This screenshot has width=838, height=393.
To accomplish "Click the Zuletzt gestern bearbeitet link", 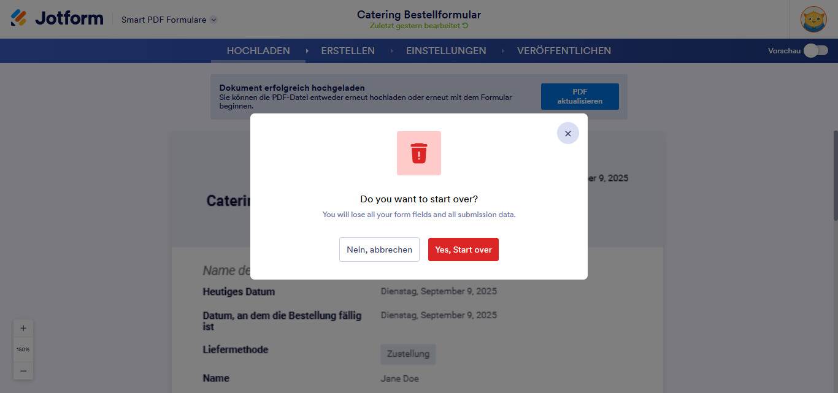I will [x=415, y=26].
